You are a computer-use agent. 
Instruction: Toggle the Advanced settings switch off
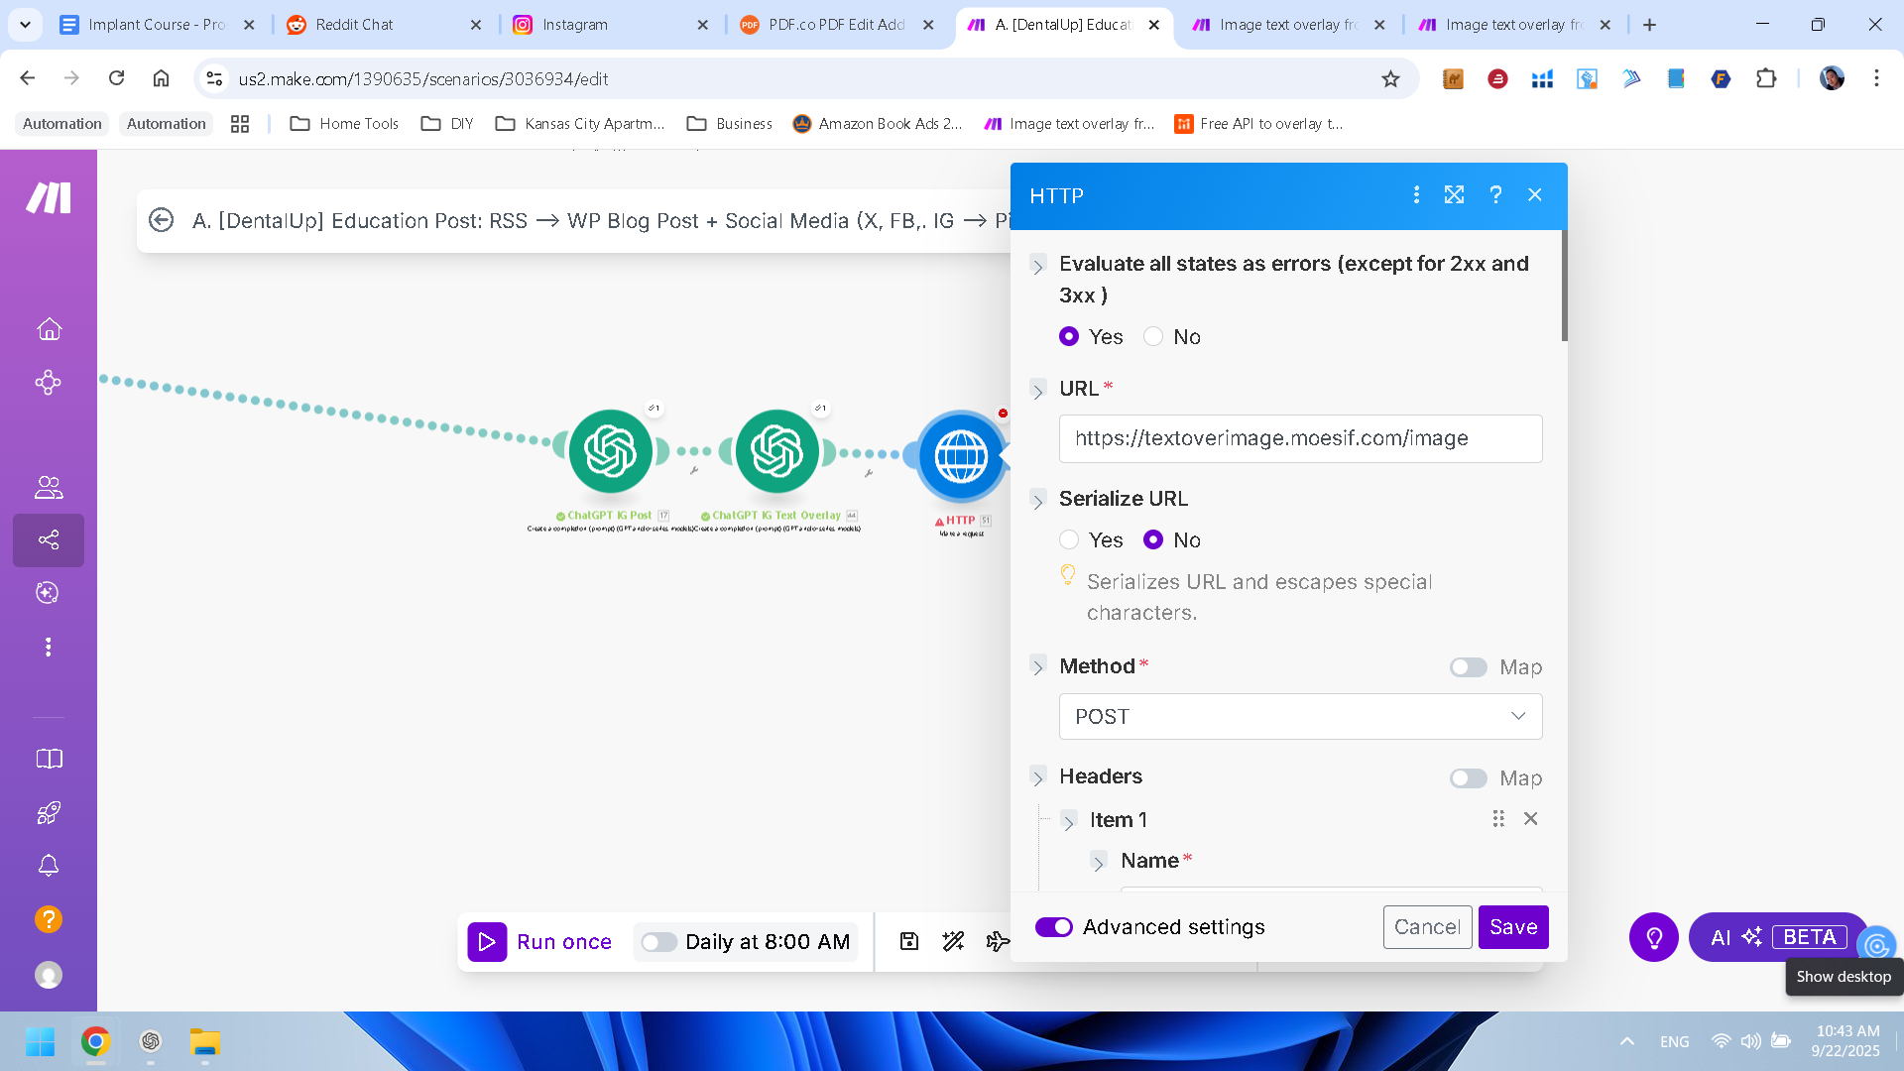point(1053,927)
